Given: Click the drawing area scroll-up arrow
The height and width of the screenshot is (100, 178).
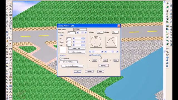Looking at the screenshot, I should coord(164,2).
